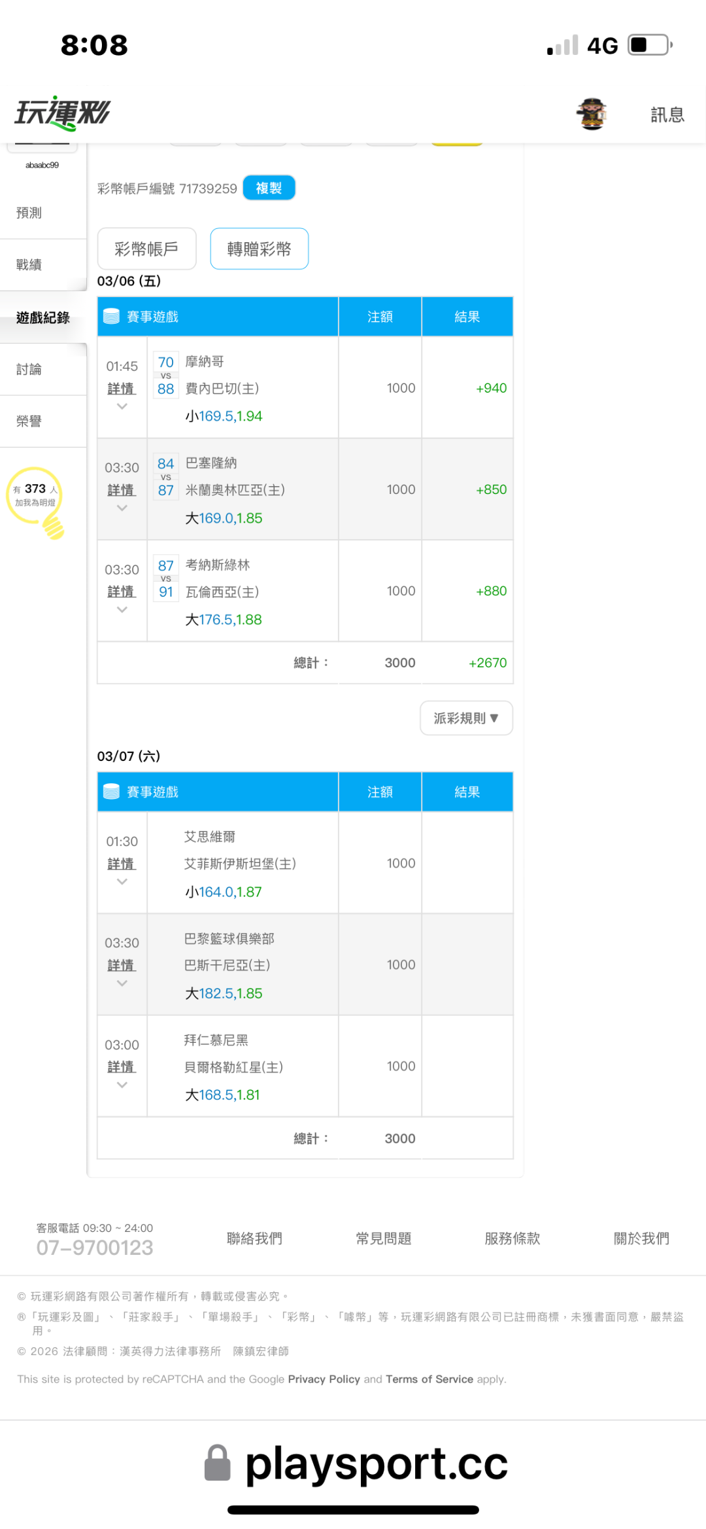Tap the lock icon beside playsport.cc

point(218,1463)
